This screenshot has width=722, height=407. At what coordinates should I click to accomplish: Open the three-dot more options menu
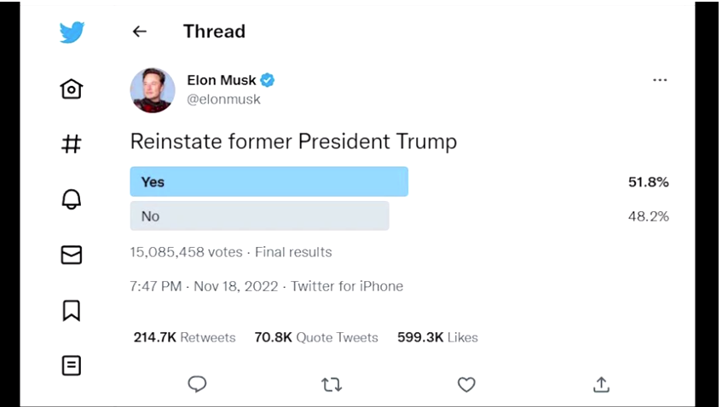[659, 80]
